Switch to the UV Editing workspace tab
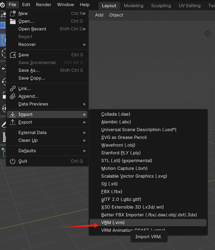The width and height of the screenshot is (215, 250). pyautogui.click(x=190, y=6)
